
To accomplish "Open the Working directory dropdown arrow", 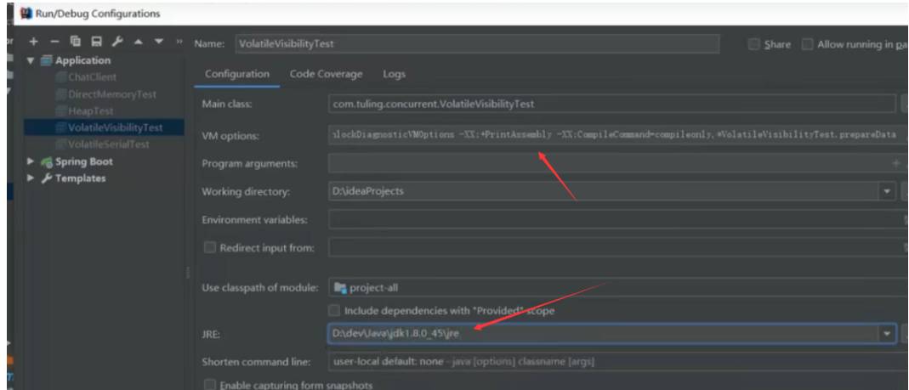I will click(x=887, y=191).
